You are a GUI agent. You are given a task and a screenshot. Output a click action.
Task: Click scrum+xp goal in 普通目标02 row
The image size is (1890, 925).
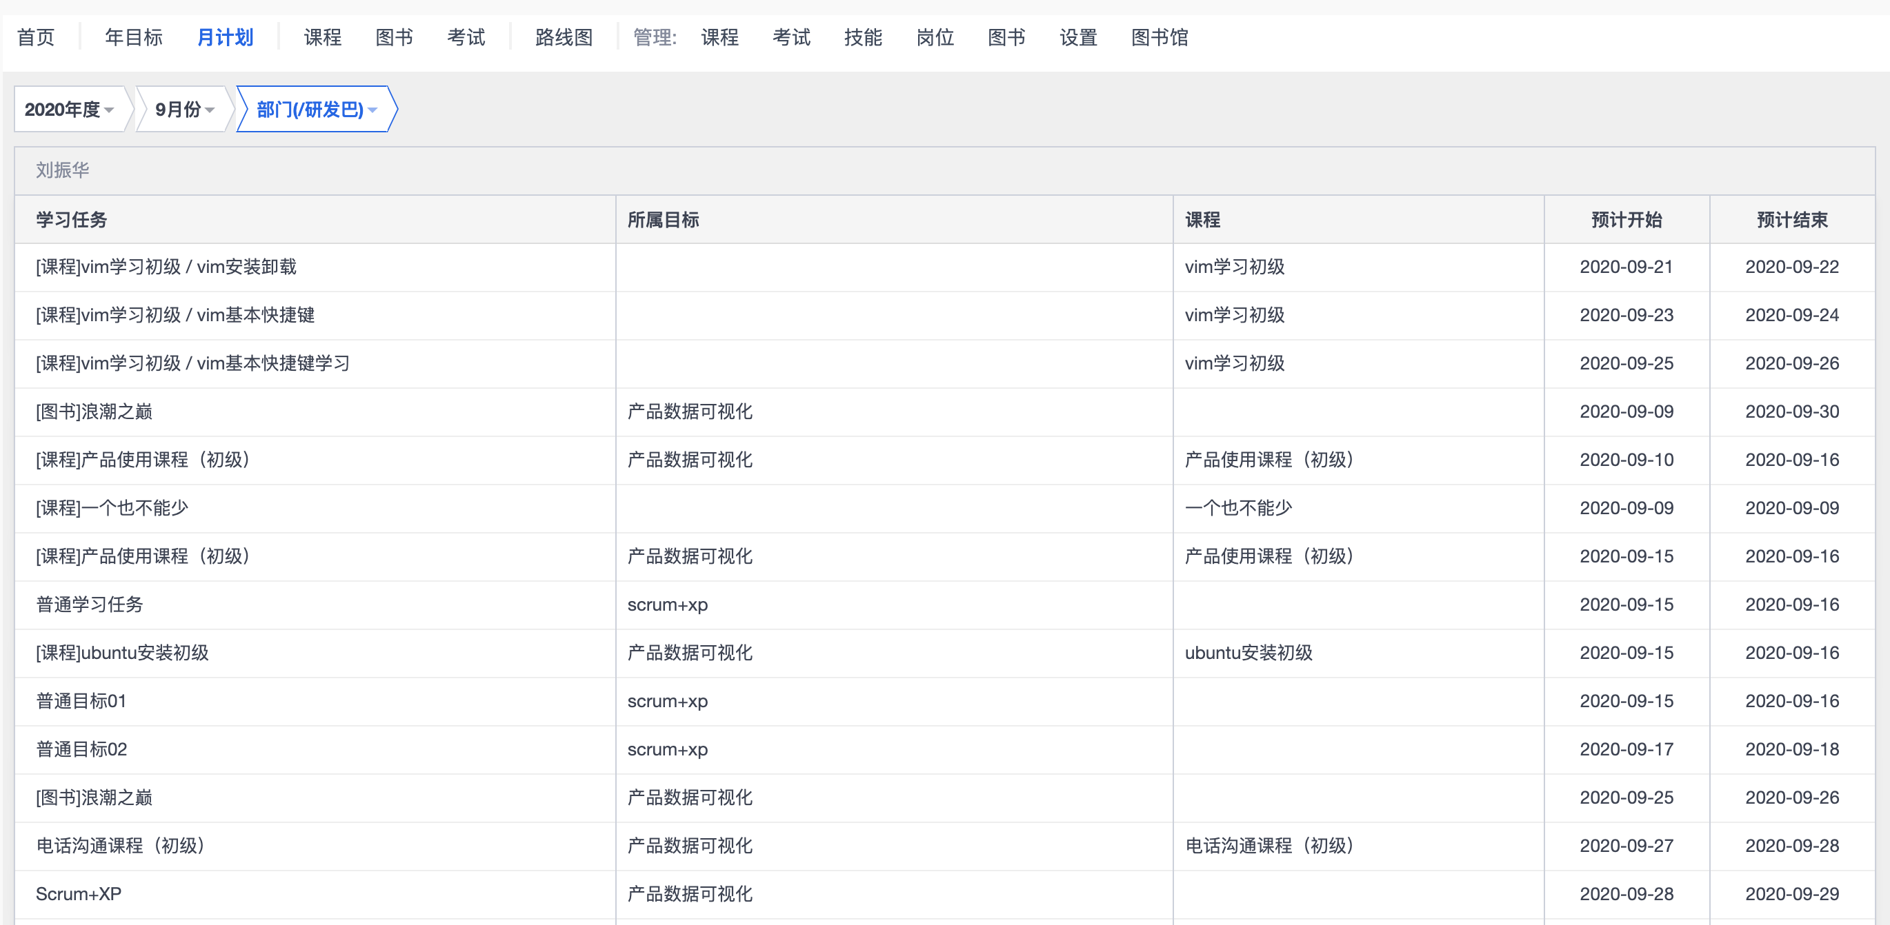click(668, 750)
